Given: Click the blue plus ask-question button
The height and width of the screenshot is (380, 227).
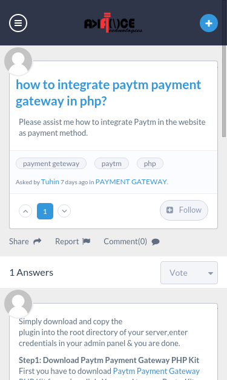Looking at the screenshot, I should (209, 23).
